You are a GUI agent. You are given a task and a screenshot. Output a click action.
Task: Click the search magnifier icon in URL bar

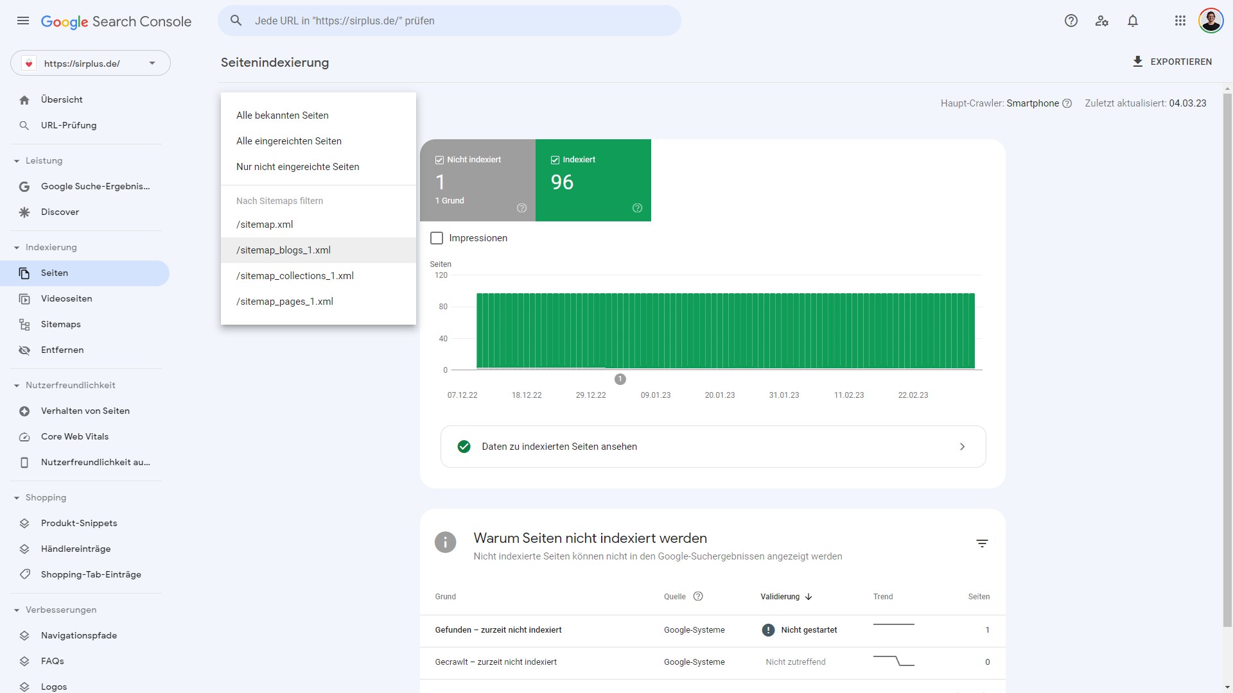tap(236, 21)
